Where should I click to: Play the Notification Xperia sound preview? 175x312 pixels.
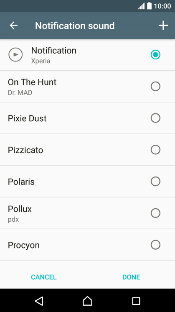click(15, 54)
